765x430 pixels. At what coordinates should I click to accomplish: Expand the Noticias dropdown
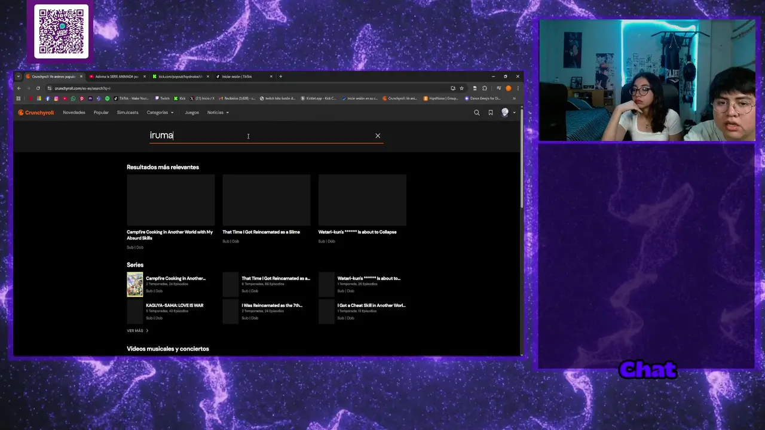click(x=218, y=112)
